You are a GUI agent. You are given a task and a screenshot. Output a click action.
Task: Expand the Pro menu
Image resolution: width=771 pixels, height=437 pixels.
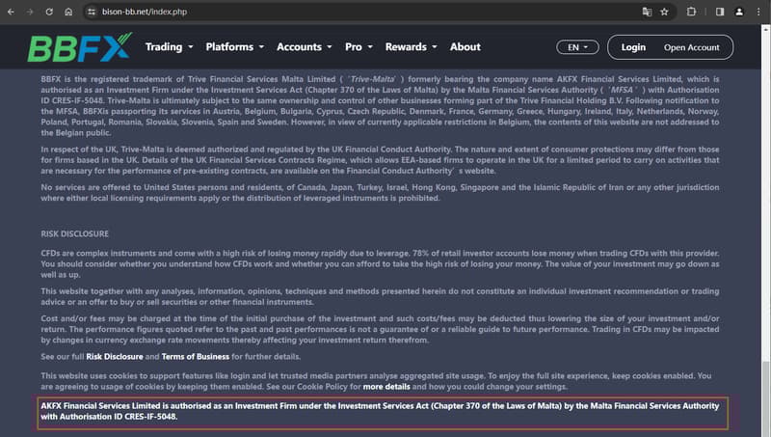click(359, 46)
